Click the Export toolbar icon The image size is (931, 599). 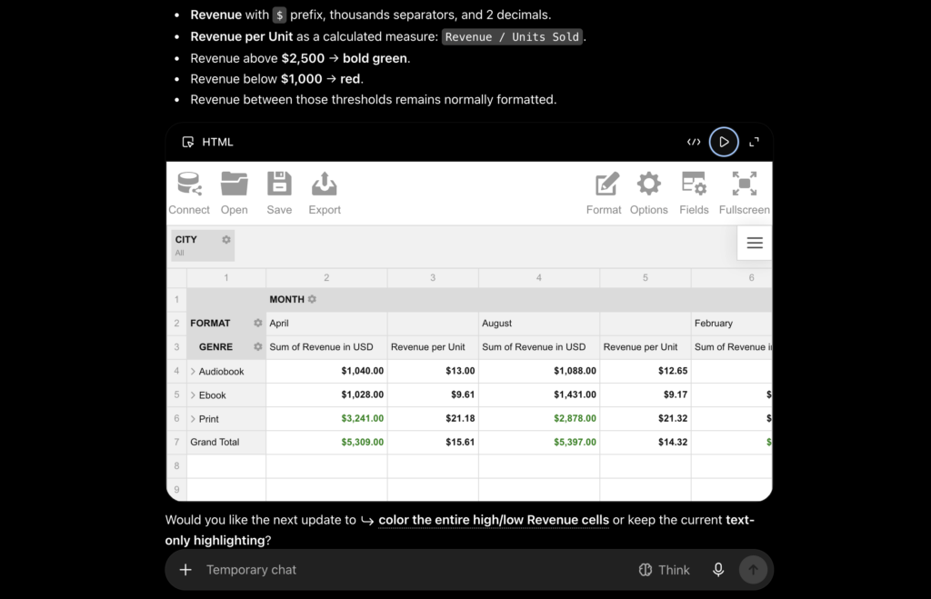click(x=325, y=193)
